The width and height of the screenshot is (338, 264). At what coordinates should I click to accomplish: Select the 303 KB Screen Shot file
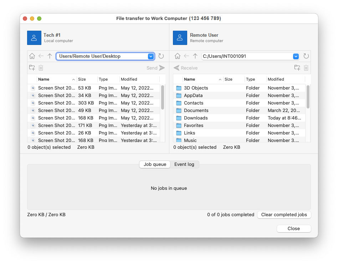94,103
